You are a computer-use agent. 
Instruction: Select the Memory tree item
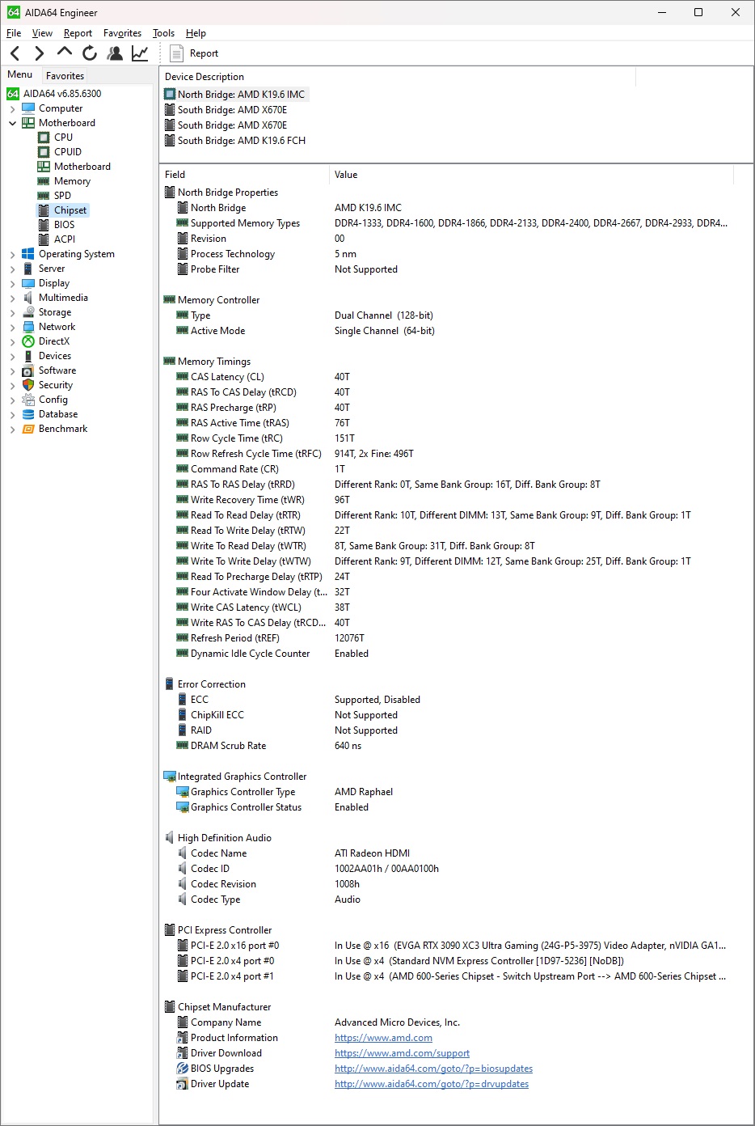pyautogui.click(x=72, y=181)
